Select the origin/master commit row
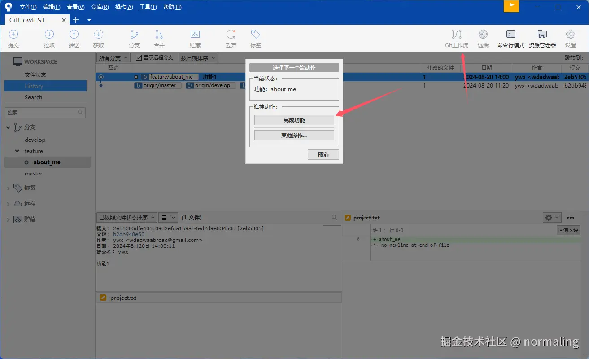589x359 pixels. (x=341, y=85)
